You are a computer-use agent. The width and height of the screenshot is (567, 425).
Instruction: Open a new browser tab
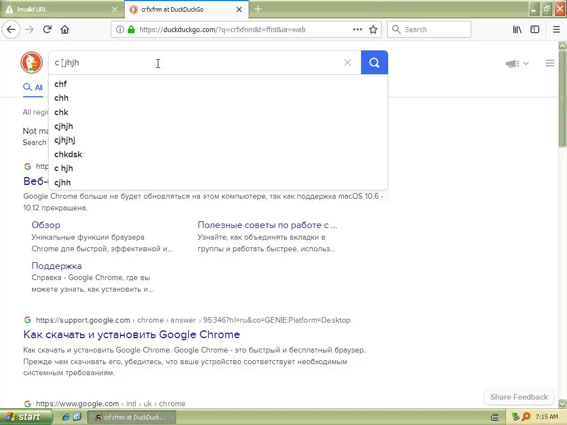click(258, 9)
